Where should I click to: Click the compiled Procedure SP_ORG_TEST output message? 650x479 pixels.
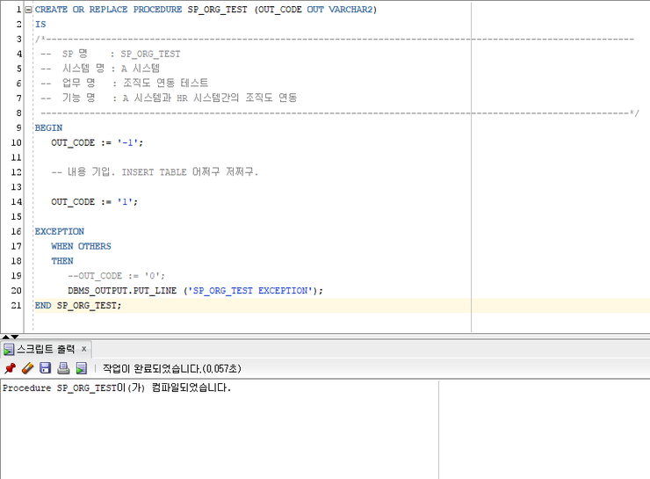pos(116,388)
